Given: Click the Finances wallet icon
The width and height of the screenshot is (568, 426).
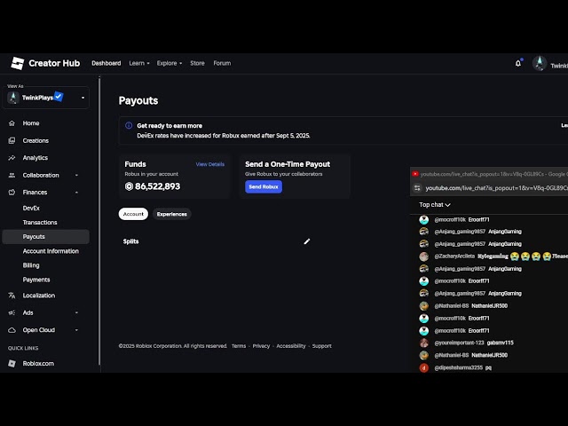Looking at the screenshot, I should click(x=12, y=193).
